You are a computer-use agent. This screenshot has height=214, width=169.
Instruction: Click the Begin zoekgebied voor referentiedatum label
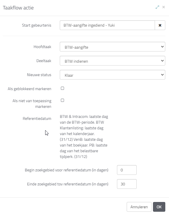pos(67,170)
